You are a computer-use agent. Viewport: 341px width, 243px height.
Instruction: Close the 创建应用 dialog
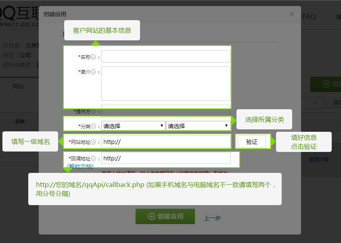click(292, 14)
